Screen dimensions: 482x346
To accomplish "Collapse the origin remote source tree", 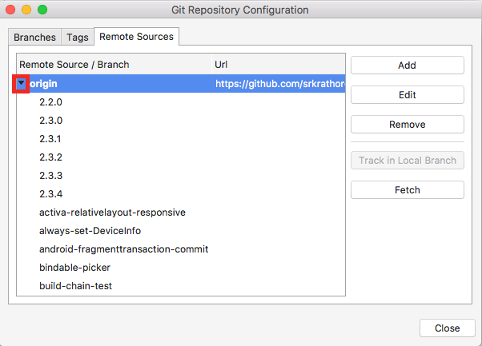I will tap(22, 84).
